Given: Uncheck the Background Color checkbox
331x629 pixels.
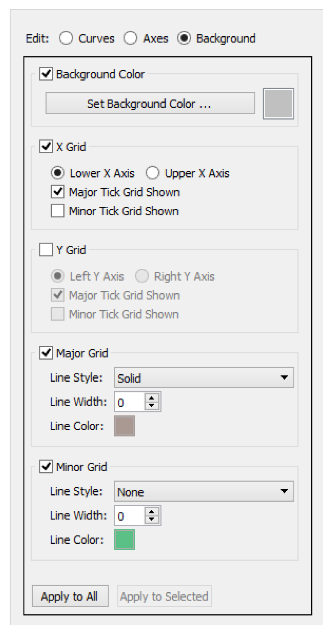Looking at the screenshot, I should [46, 74].
